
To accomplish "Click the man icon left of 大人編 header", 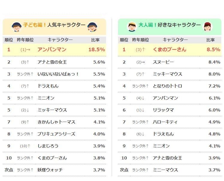I will 132,27.
